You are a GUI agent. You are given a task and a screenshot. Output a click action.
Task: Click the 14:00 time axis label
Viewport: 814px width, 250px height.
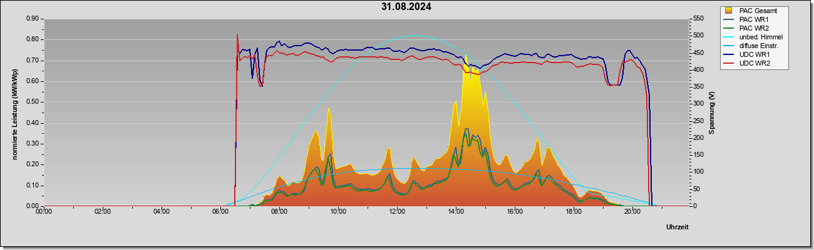[456, 212]
